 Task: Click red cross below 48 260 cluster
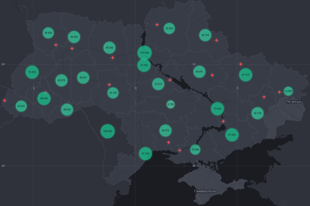point(113,58)
